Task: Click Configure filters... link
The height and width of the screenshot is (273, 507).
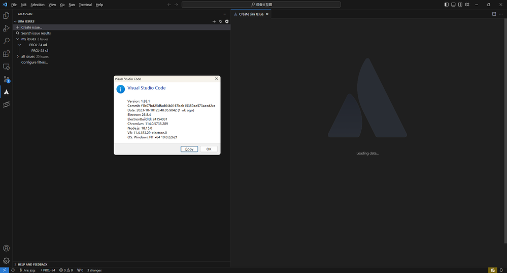Action: (35, 62)
